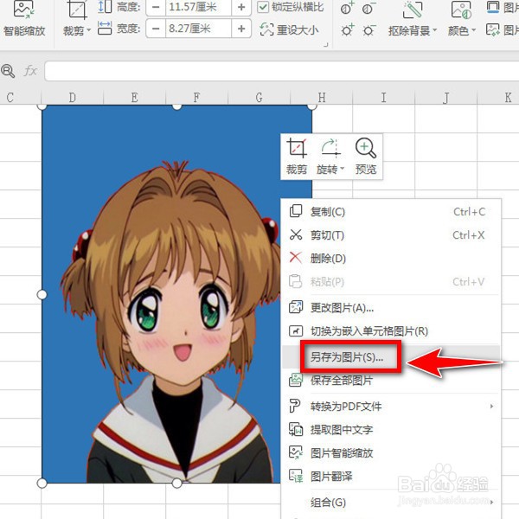This screenshot has height=519, width=519.
Task: Increase brightness icon in ribbon
Action: [347, 30]
